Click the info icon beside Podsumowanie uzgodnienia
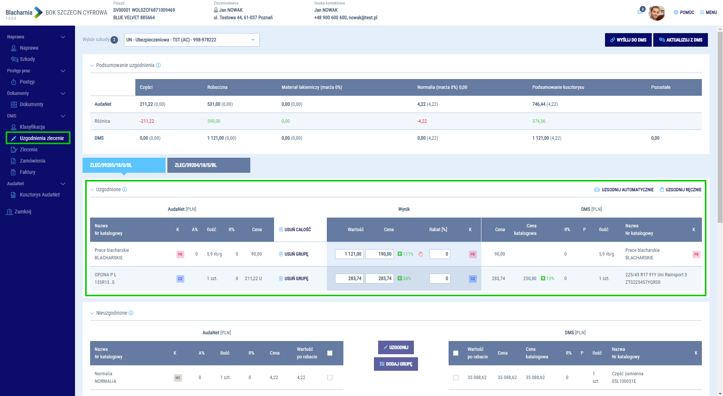The height and width of the screenshot is (396, 723). tap(158, 65)
